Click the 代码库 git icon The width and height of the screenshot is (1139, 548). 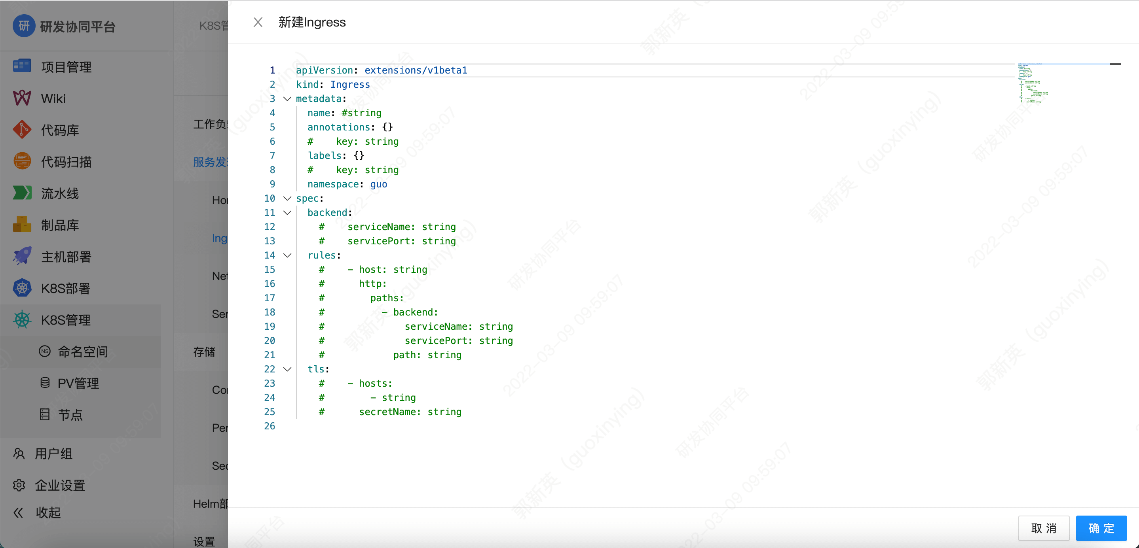coord(22,130)
